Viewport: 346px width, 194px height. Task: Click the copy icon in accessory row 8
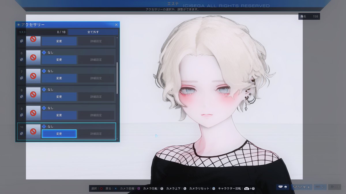tap(22, 97)
